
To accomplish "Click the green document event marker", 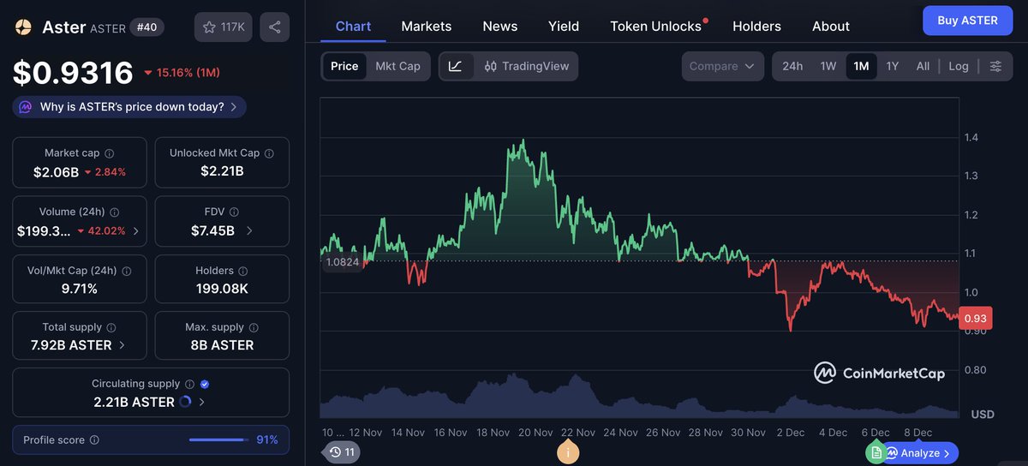I will 876,452.
